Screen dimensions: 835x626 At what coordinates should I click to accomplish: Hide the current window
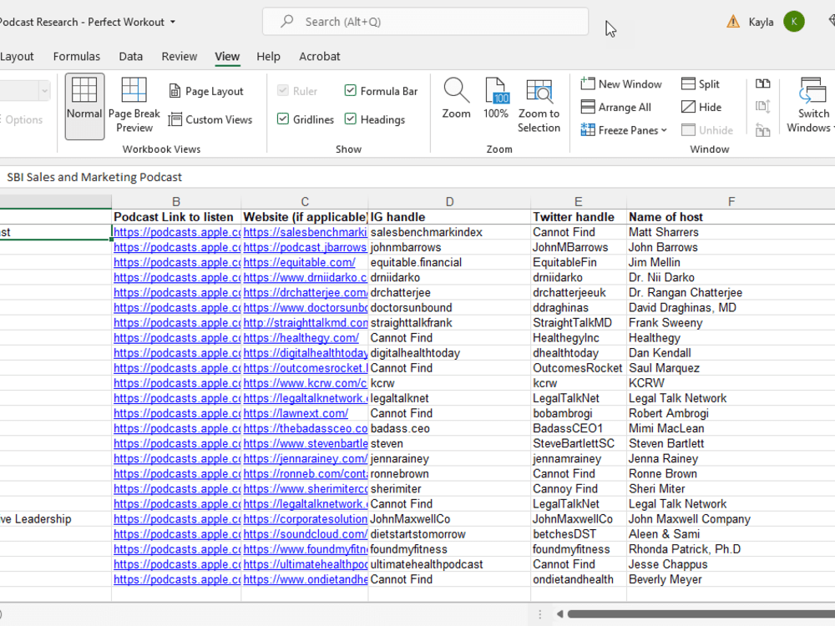pos(701,107)
